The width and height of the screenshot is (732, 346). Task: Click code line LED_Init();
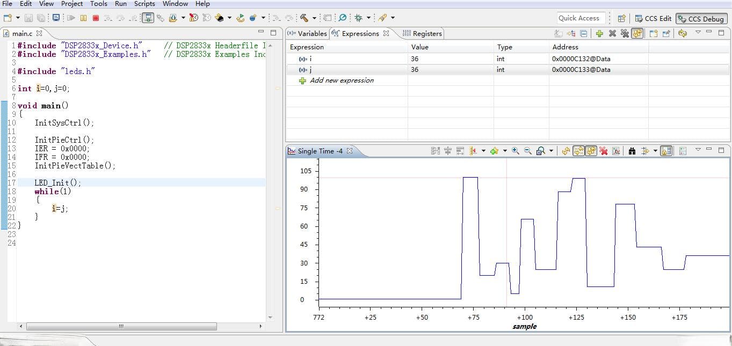tap(58, 183)
